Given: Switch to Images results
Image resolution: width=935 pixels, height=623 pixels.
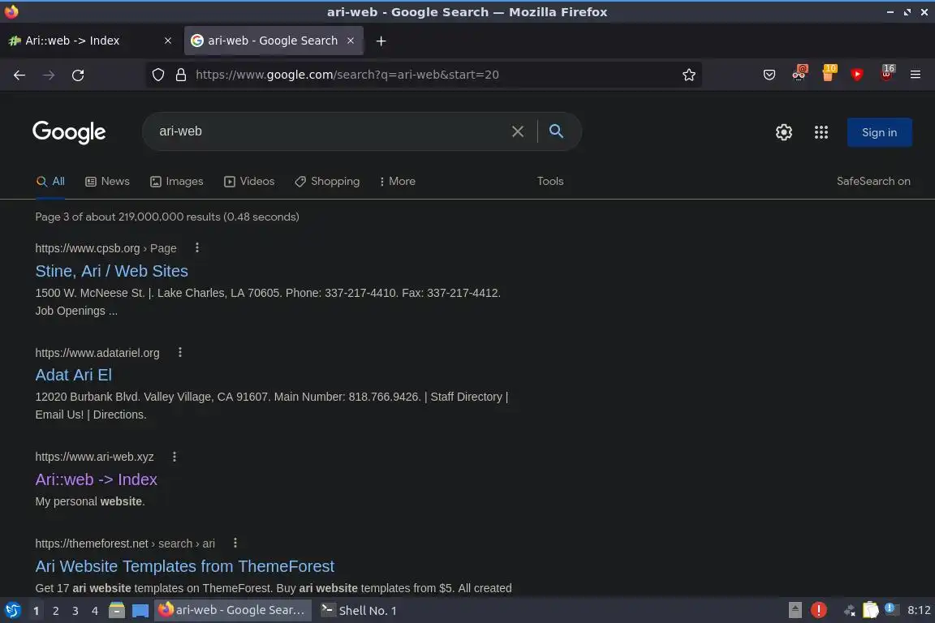Looking at the screenshot, I should [176, 181].
